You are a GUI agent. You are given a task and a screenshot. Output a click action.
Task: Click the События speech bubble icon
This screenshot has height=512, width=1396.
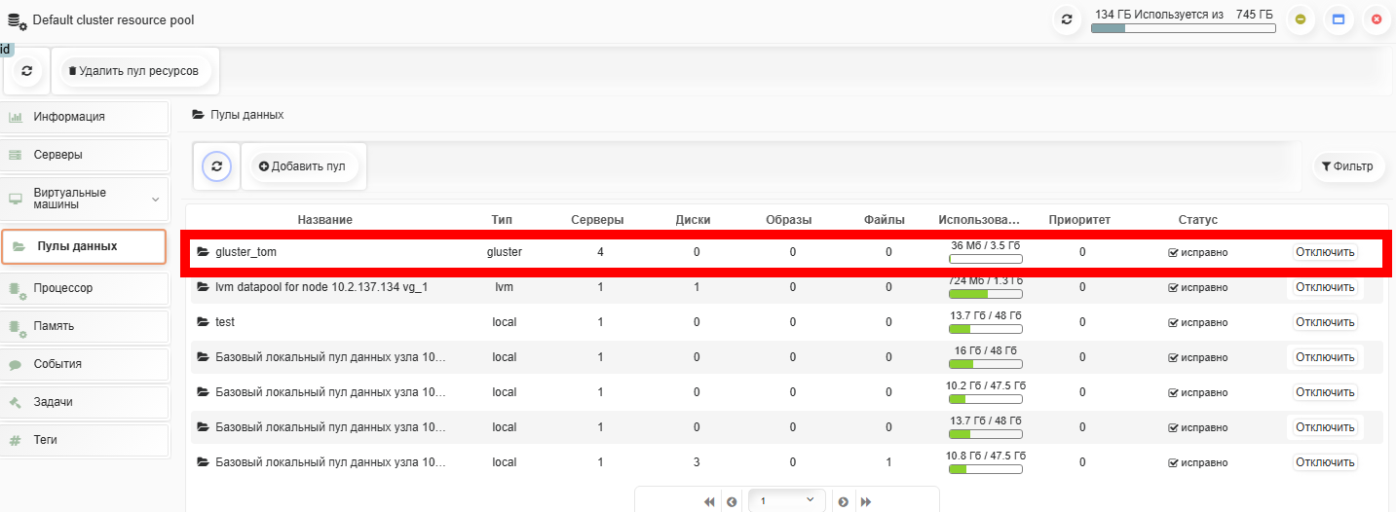[16, 365]
